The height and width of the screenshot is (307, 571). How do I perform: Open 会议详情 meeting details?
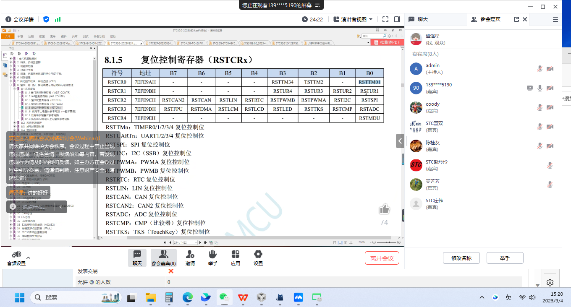tap(20, 19)
